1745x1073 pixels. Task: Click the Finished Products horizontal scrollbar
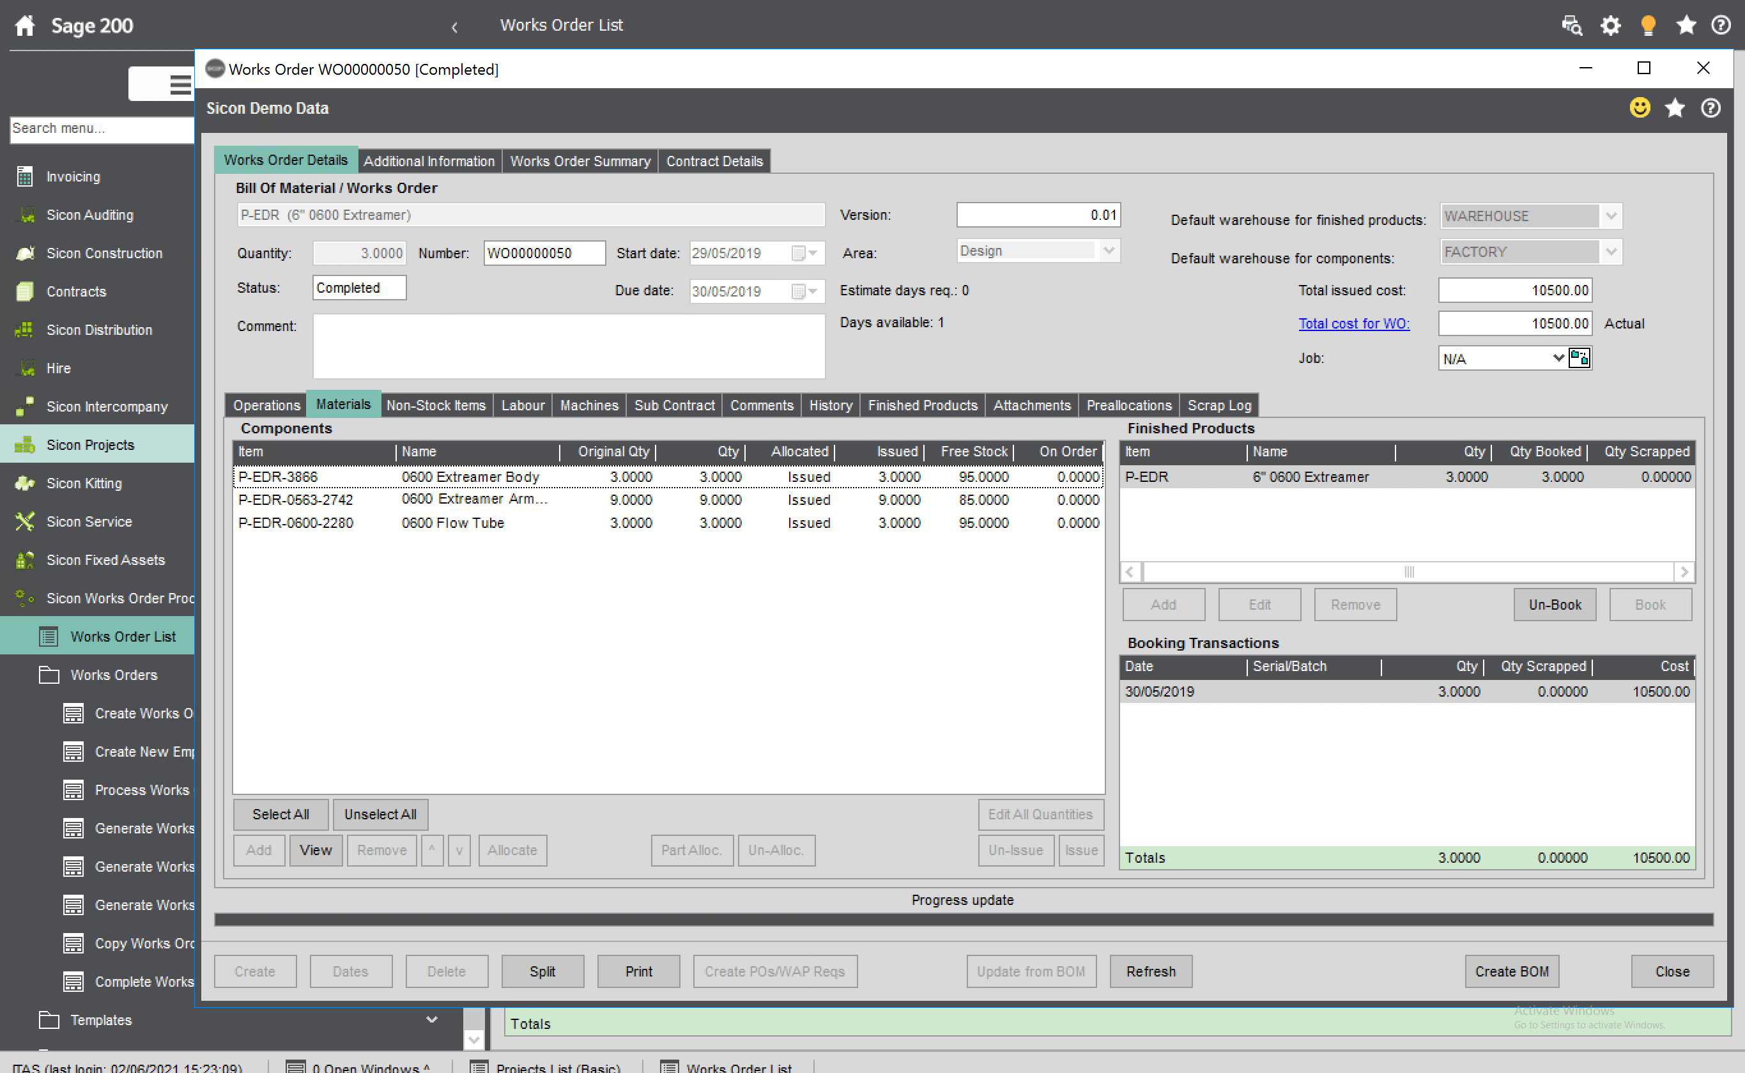(1408, 572)
